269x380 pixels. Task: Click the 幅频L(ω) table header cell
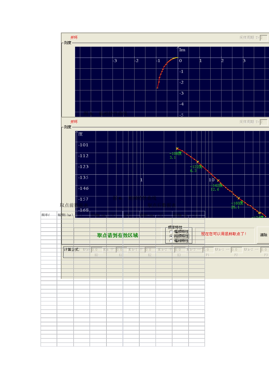65,215
